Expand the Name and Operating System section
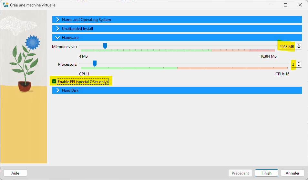The image size is (308, 180). 177,19
